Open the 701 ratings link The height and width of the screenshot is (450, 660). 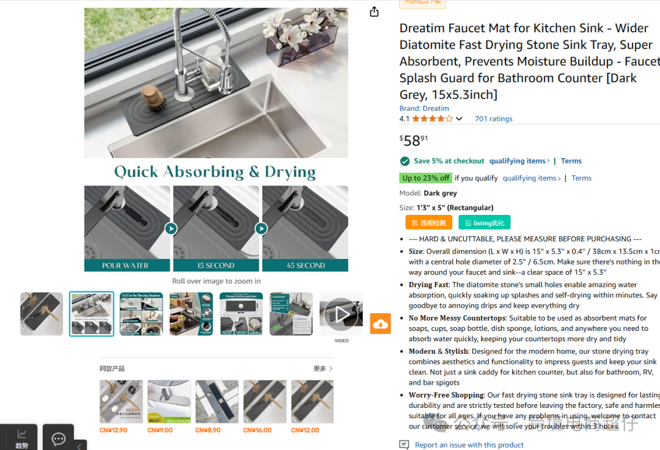pos(493,118)
